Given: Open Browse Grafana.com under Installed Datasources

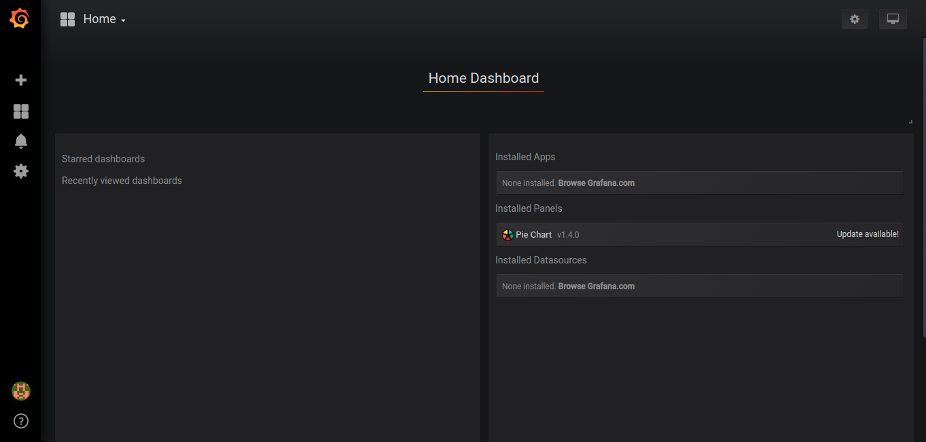Looking at the screenshot, I should point(596,286).
